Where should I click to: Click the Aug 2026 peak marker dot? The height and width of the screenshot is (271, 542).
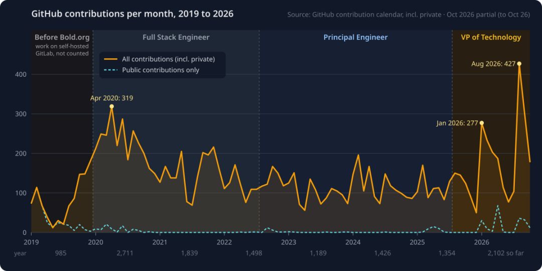(519, 64)
